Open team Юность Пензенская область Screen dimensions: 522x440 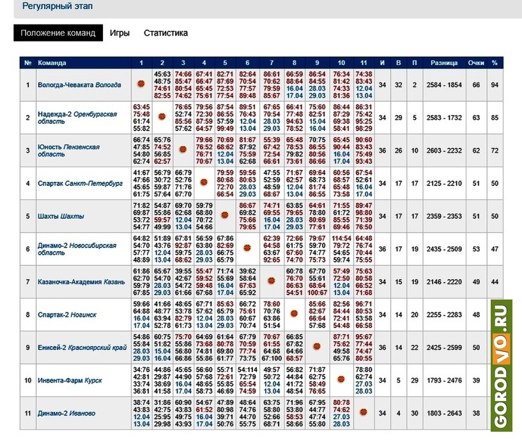68,151
